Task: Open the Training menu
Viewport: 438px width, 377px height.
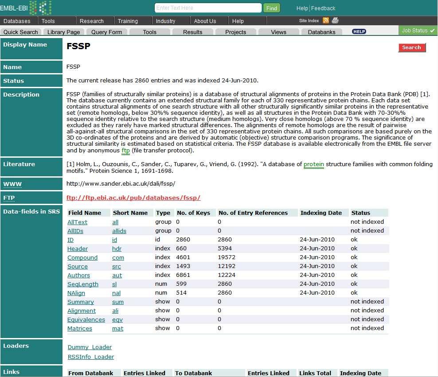Action: click(128, 21)
